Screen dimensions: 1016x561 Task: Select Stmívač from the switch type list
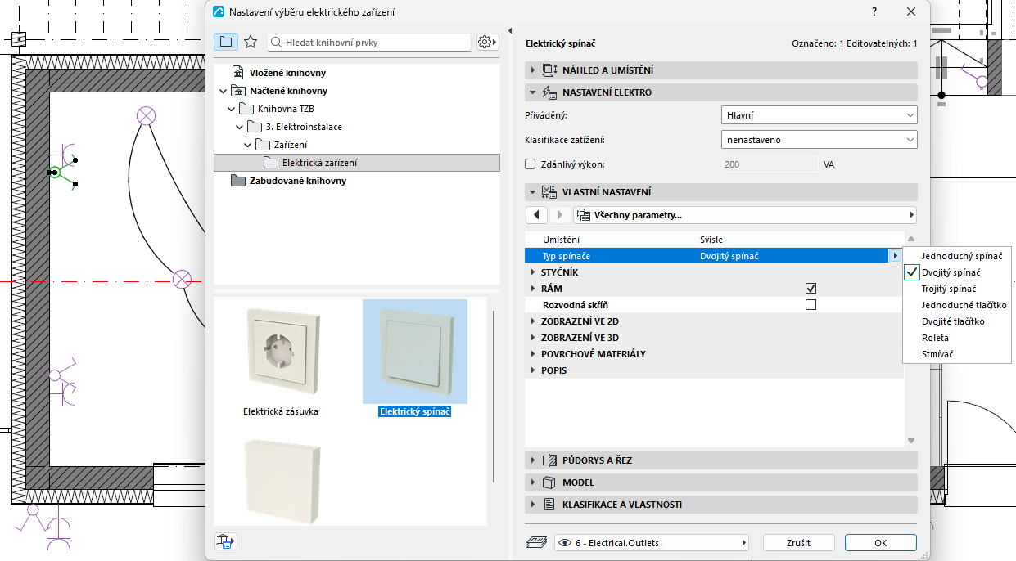(937, 354)
